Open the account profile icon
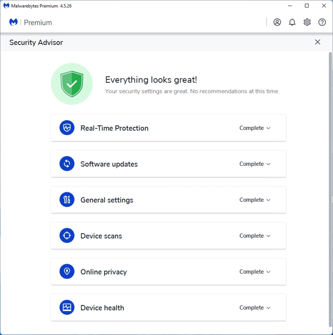The width and height of the screenshot is (333, 335). point(277,22)
